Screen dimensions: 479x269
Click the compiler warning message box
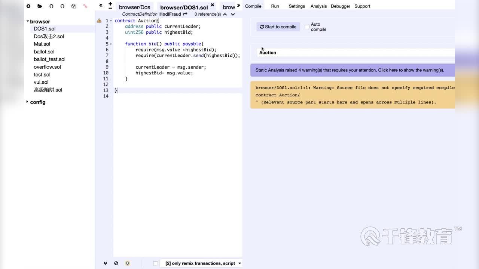coord(353,95)
